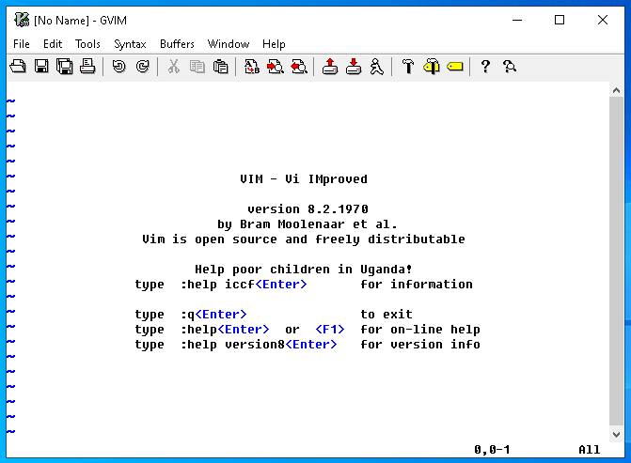The width and height of the screenshot is (631, 463).
Task: Click the Help question mark icon
Action: (x=486, y=67)
